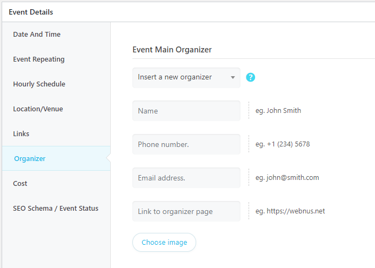Click the Choose image button
Image resolution: width=375 pixels, height=268 pixels.
pos(164,243)
